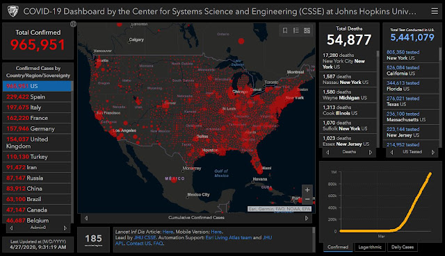Open the basemap gallery grid icon
Image resolution: width=445 pixels, height=256 pixels.
307,31
